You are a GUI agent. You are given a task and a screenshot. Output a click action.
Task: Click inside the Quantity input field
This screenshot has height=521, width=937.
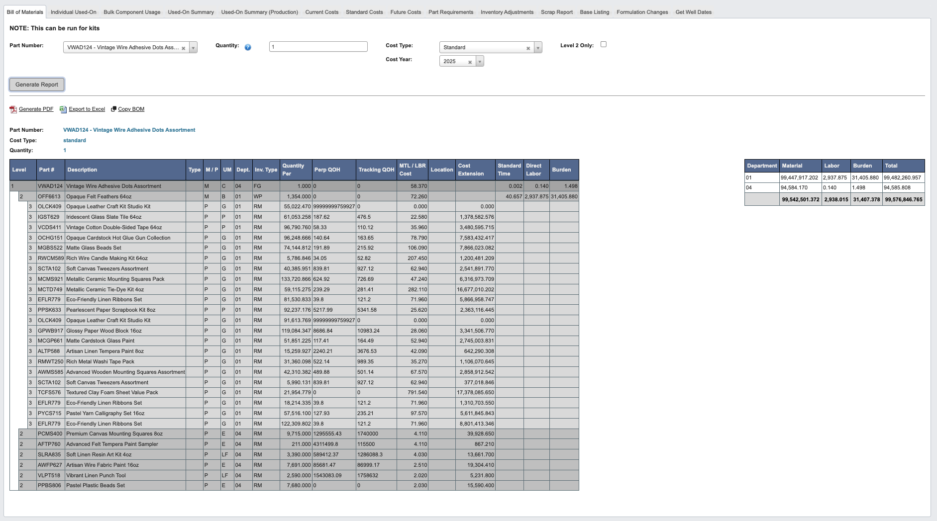tap(318, 47)
